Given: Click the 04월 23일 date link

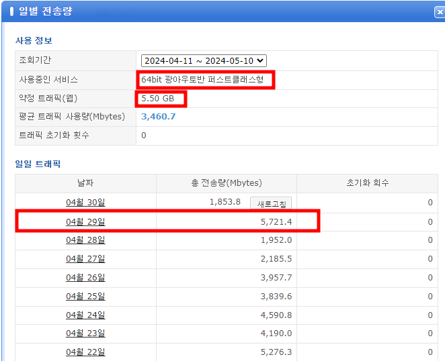Looking at the screenshot, I should (x=85, y=333).
